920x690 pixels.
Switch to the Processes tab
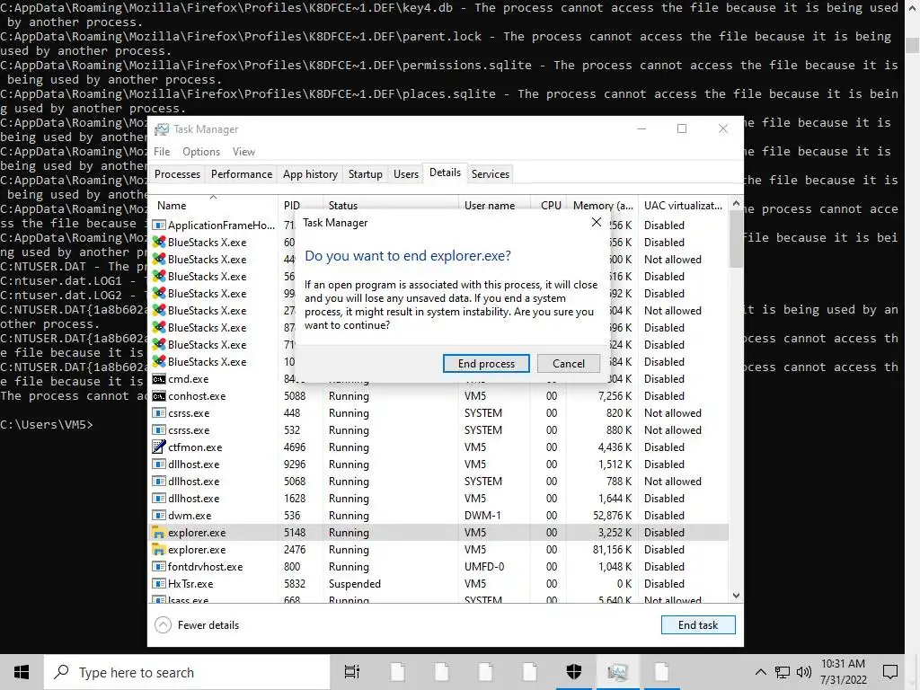177,173
